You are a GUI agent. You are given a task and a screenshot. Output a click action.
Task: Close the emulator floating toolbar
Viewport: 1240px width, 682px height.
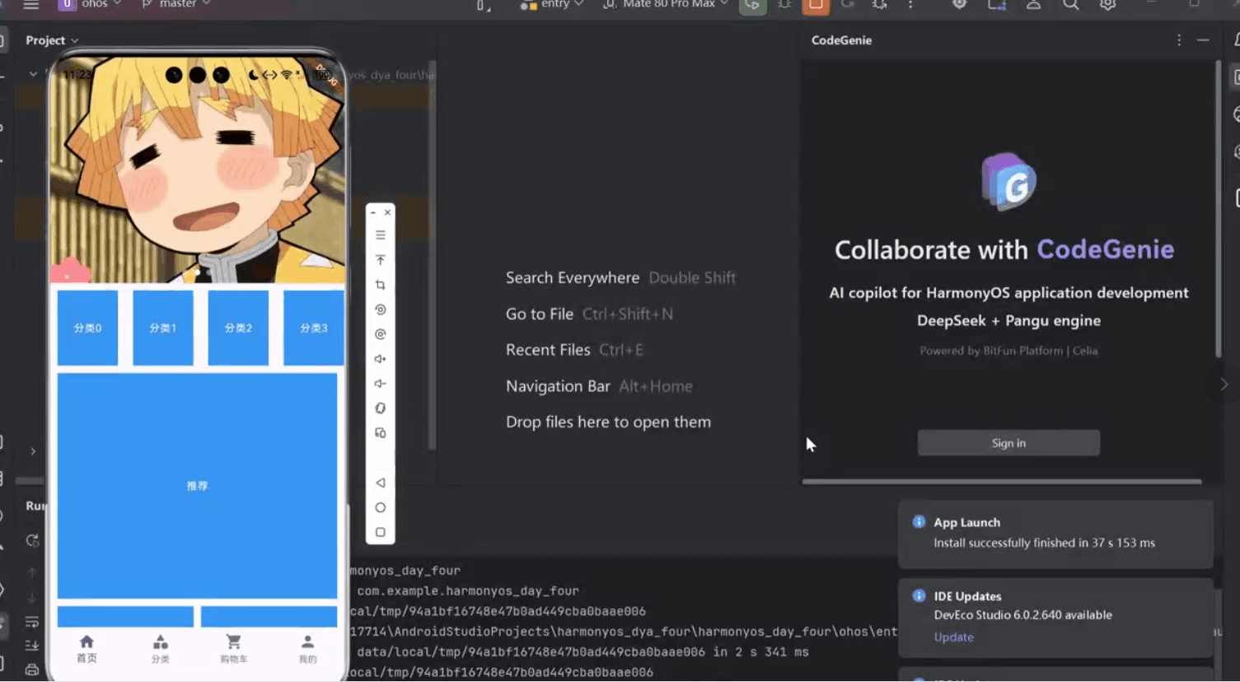387,213
